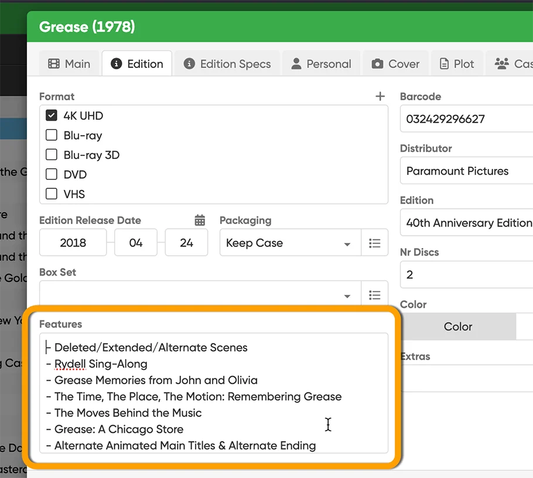
Task: Expand the Packaging Keep Case dropdown
Action: click(289, 243)
